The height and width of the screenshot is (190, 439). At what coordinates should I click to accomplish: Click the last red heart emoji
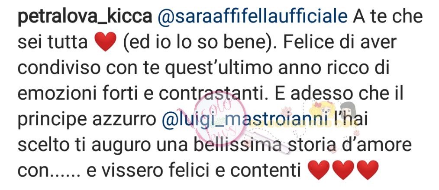coord(368,171)
